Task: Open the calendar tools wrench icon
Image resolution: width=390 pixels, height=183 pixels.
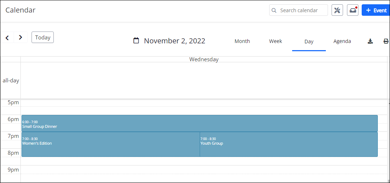Action: click(x=337, y=10)
